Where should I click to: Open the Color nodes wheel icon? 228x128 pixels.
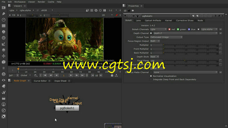(3, 32)
